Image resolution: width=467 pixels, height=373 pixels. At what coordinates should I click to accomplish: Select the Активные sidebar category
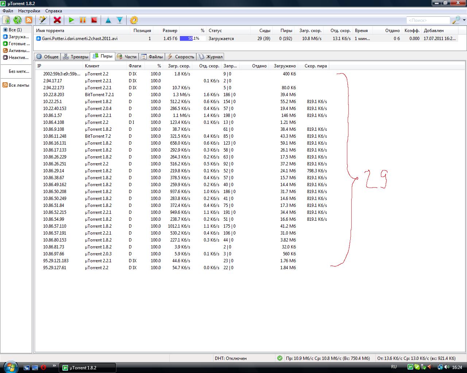point(15,51)
